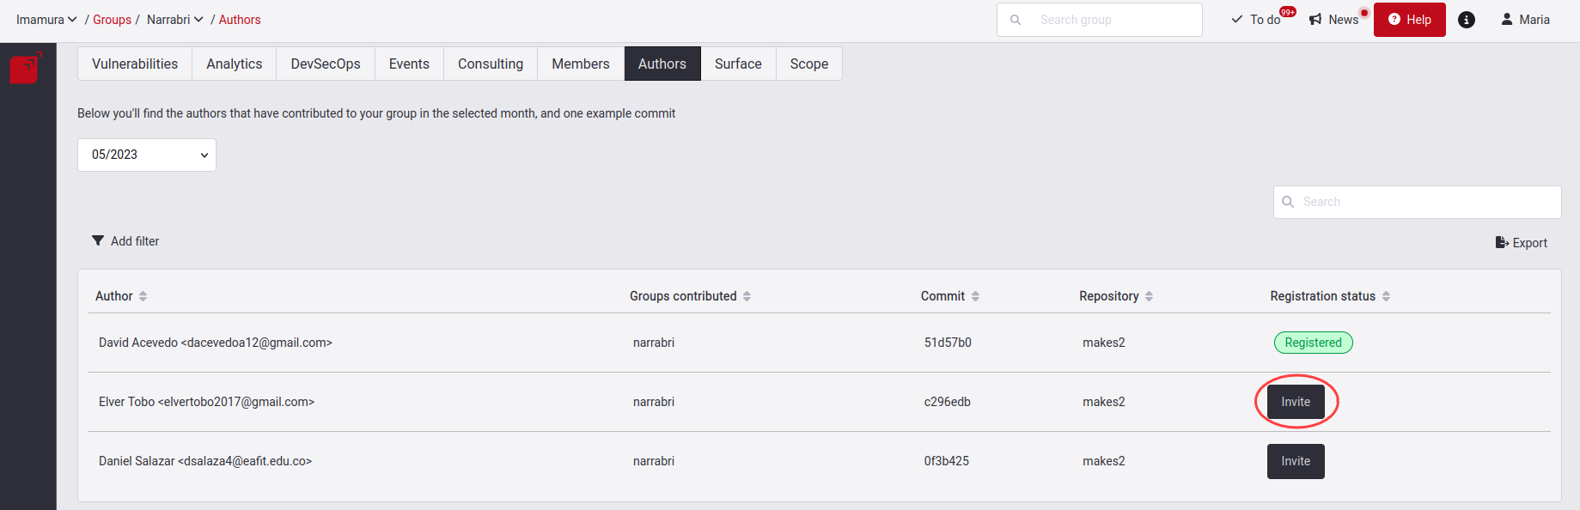Image resolution: width=1580 pixels, height=510 pixels.
Task: Switch to the Analytics tab
Action: coord(235,64)
